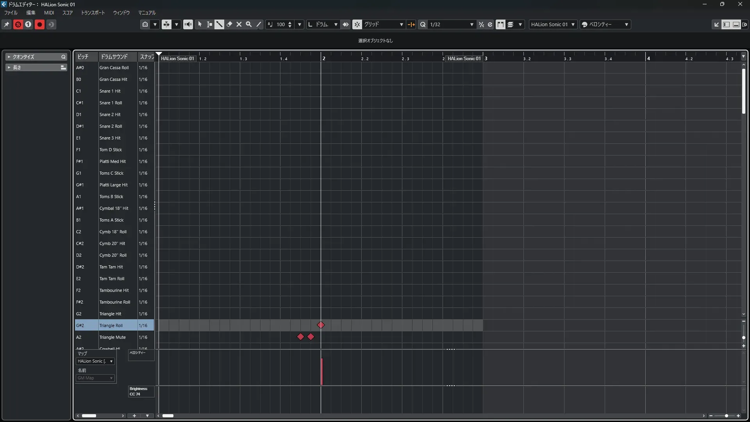
Task: Toggle Snap on/off button
Action: click(357, 24)
